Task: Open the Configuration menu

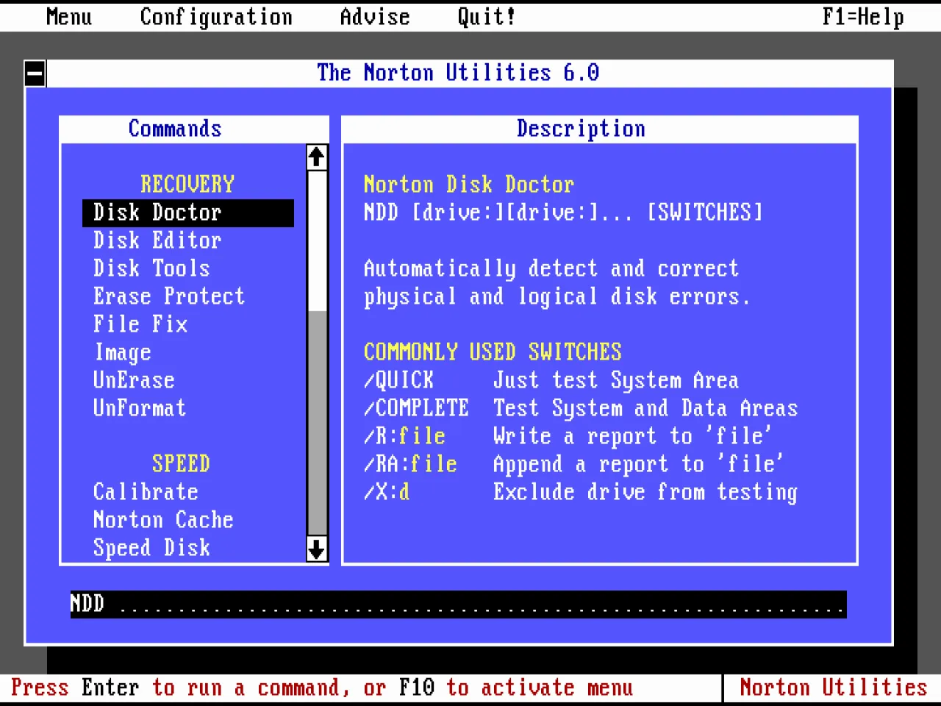Action: tap(216, 16)
